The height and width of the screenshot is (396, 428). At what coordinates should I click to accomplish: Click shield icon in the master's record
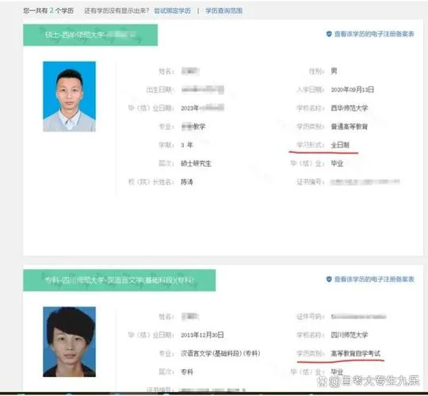tap(329, 34)
